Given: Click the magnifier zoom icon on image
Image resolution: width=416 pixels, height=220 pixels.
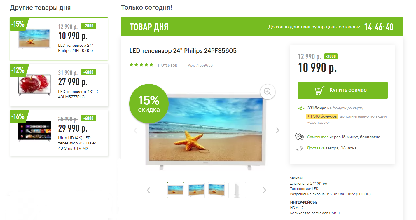Looking at the screenshot, I should point(268,92).
